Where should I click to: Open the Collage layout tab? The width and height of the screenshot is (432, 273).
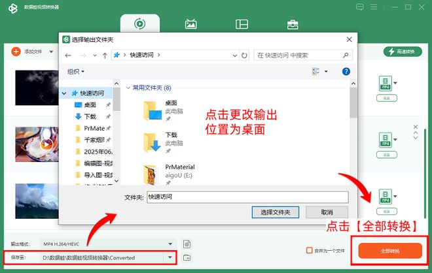(x=242, y=24)
